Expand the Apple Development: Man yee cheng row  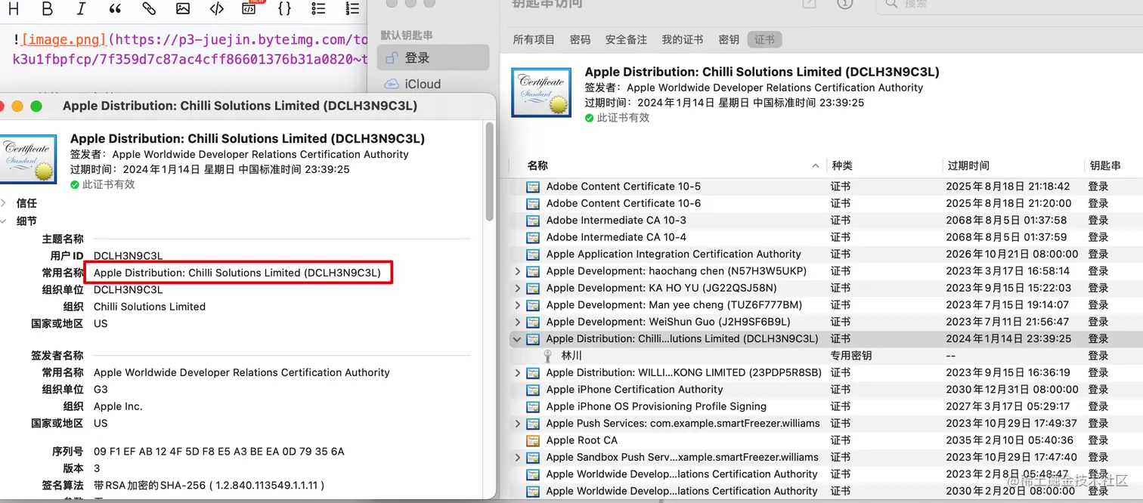coord(518,305)
